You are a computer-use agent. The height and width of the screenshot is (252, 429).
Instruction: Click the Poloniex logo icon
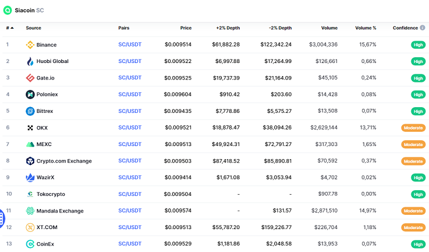[x=30, y=94]
